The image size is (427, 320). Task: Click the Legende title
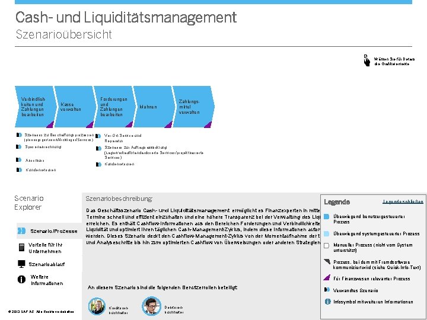[337, 202]
